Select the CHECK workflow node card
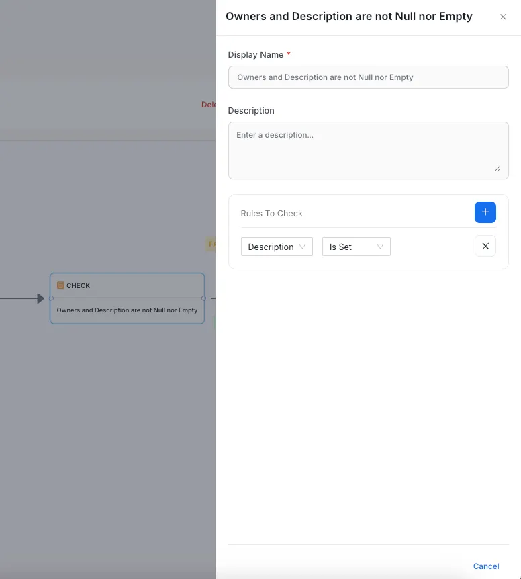Image resolution: width=521 pixels, height=579 pixels. click(128, 298)
